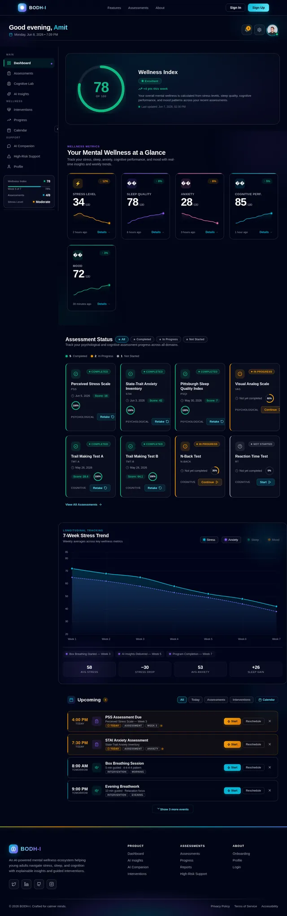This screenshot has height=916, width=287.
Task: Open Assessments in top navigation
Action: pyautogui.click(x=138, y=8)
